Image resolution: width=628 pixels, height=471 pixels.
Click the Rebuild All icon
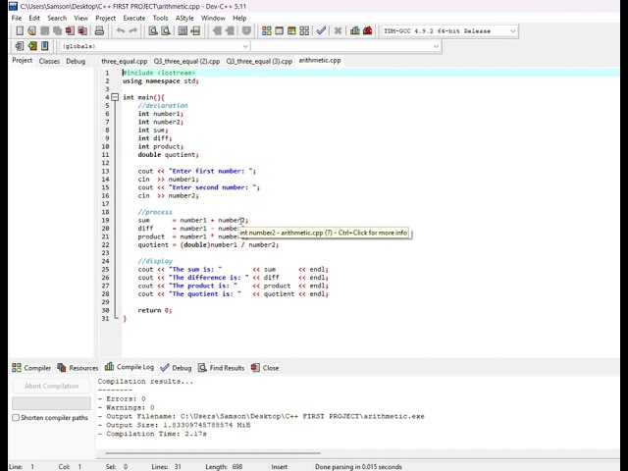[304, 30]
